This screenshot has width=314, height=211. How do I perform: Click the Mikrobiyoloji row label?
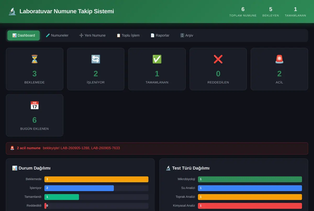pos(186,179)
